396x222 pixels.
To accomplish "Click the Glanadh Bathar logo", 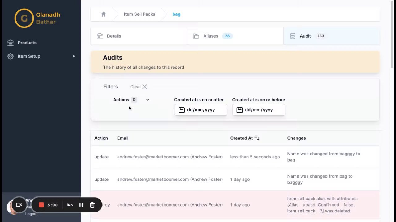I will 37,18.
